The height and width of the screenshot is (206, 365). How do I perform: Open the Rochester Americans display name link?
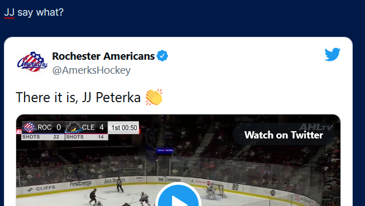pyautogui.click(x=103, y=56)
